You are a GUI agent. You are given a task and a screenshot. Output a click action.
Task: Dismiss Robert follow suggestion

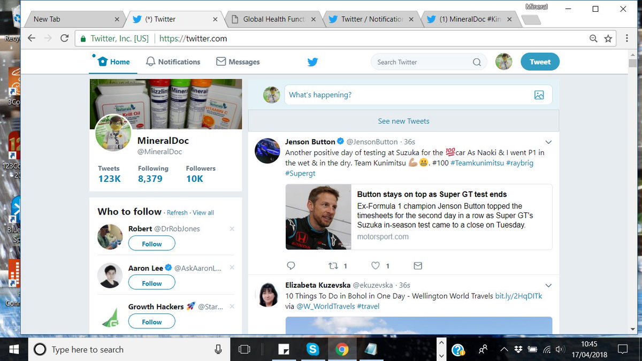(x=232, y=229)
